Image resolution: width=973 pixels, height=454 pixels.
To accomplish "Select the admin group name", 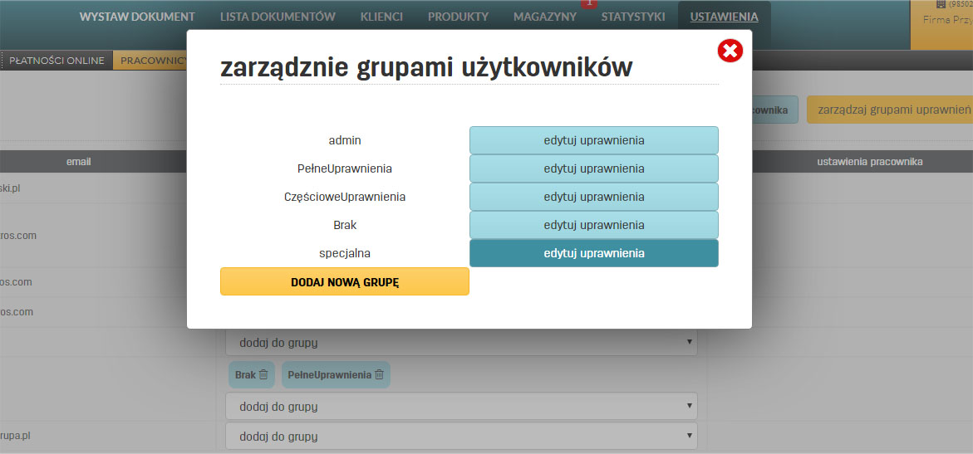I will [x=345, y=141].
